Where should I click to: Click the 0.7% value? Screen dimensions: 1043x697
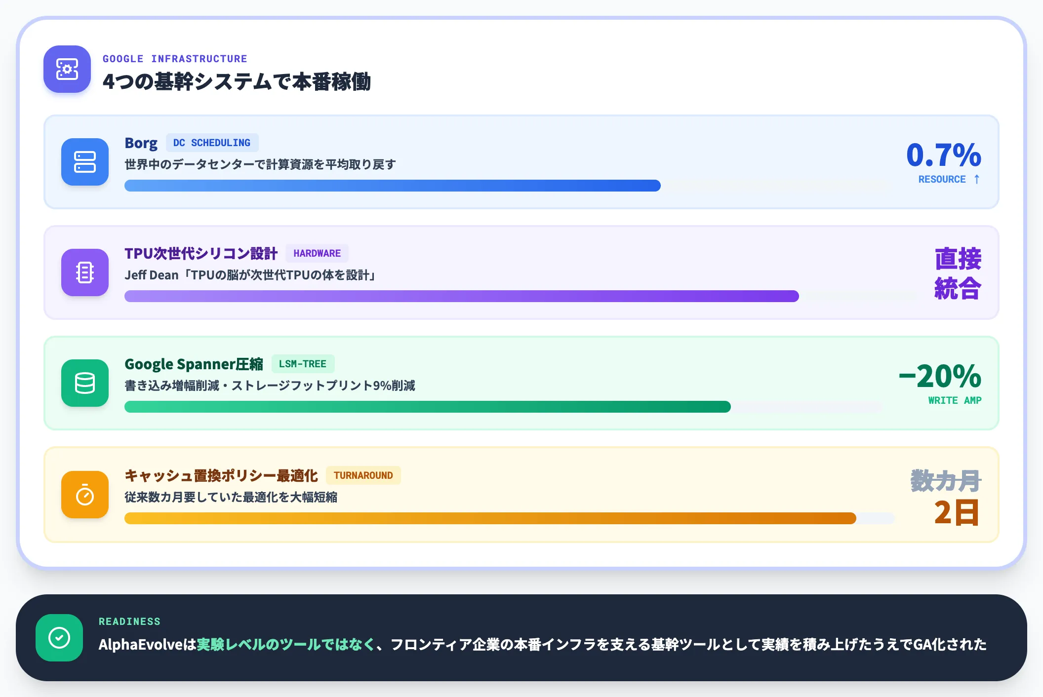(x=944, y=155)
